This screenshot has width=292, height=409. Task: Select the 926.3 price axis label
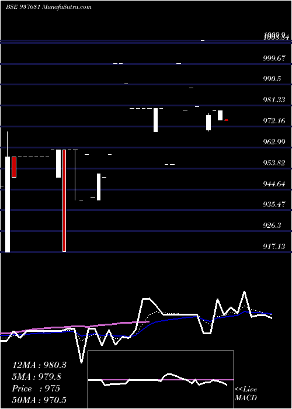pyautogui.click(x=272, y=225)
